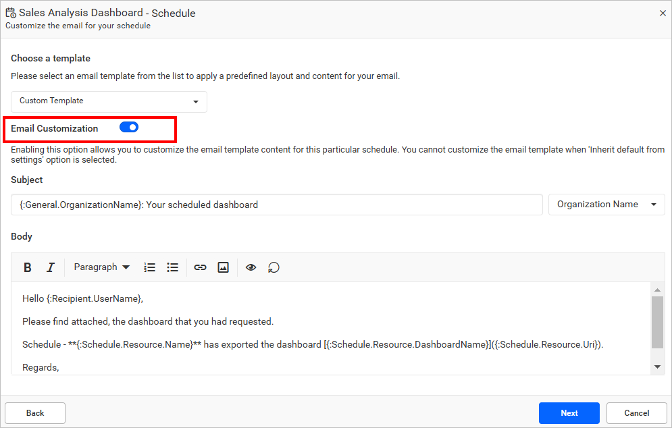Click the schedule icon beside the dialog title
The width and height of the screenshot is (672, 428).
pos(11,12)
